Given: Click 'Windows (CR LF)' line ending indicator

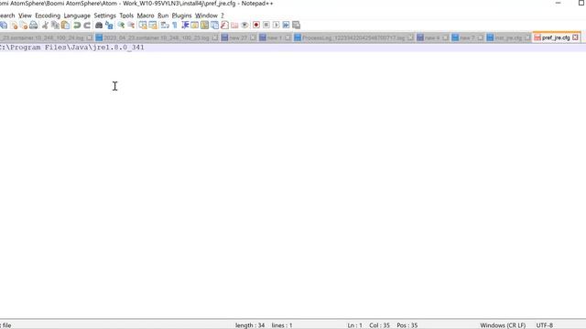Looking at the screenshot, I should pyautogui.click(x=503, y=325).
